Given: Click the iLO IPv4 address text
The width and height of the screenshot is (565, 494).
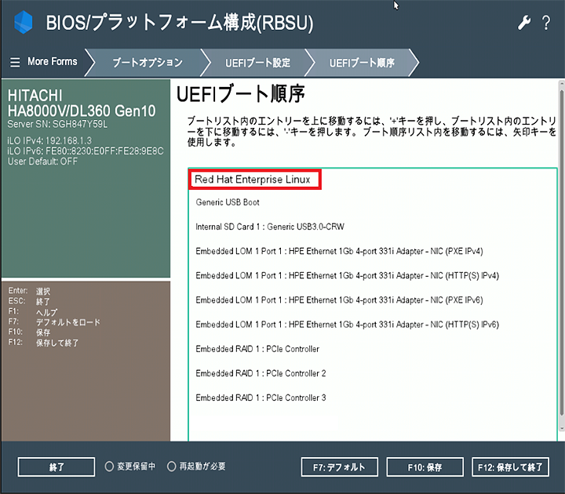Looking at the screenshot, I should (49, 140).
